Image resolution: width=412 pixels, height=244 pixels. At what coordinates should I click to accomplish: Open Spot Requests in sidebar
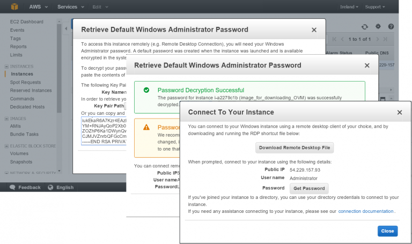coord(26,82)
